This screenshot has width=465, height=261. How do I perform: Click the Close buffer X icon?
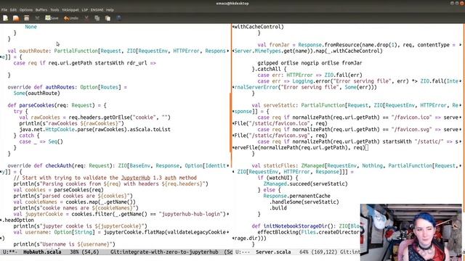tap(37, 18)
